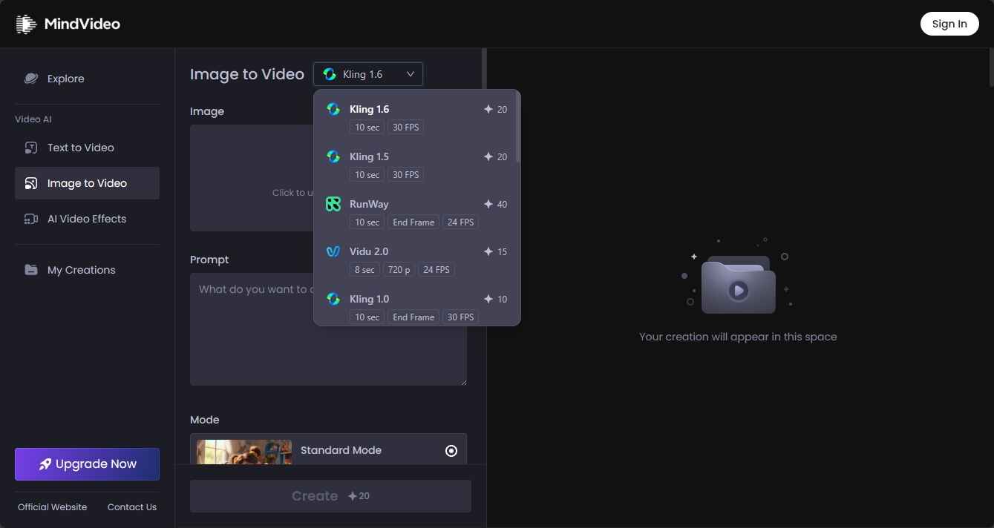Click the Standard Mode thumbnail
Viewport: 994px width, 528px height.
243,452
